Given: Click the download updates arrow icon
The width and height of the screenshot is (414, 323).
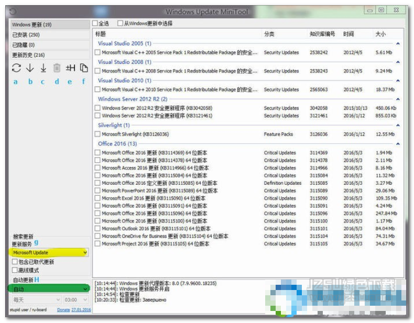Looking at the screenshot, I should [30, 68].
